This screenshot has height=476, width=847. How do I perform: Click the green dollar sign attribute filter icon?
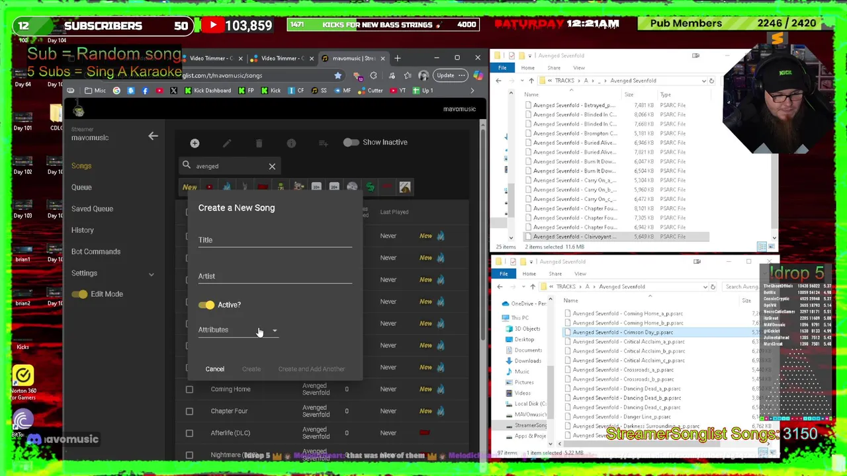point(370,187)
